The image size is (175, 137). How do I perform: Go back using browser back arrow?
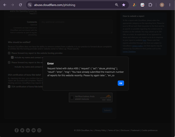coord(5,5)
